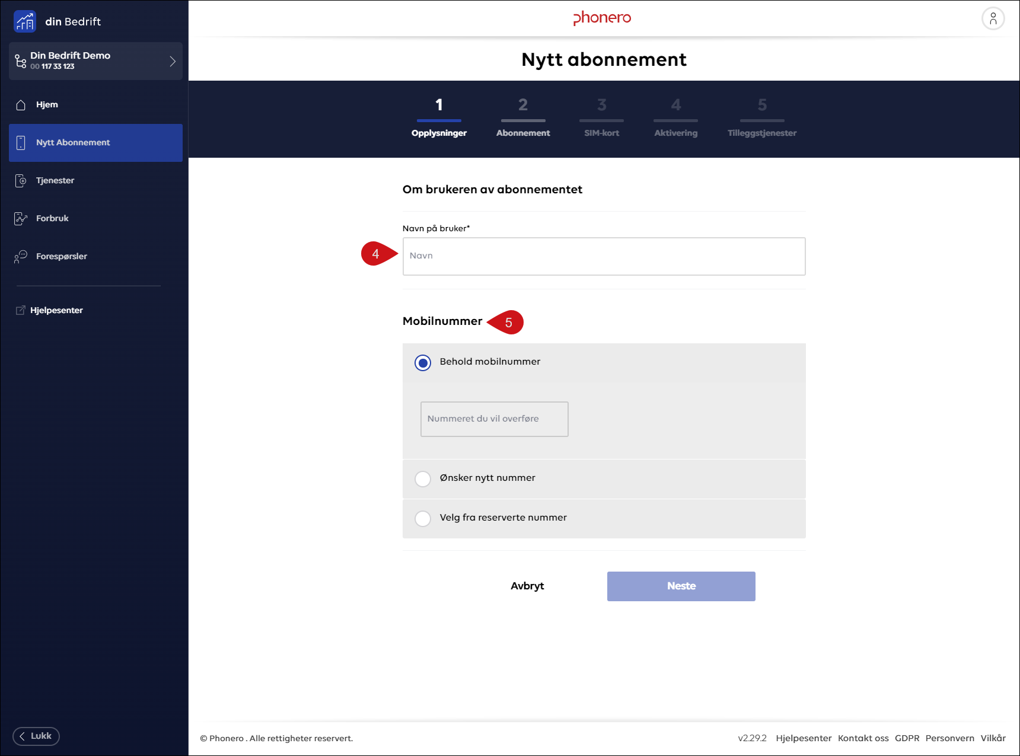Click the Neste button

click(x=681, y=586)
